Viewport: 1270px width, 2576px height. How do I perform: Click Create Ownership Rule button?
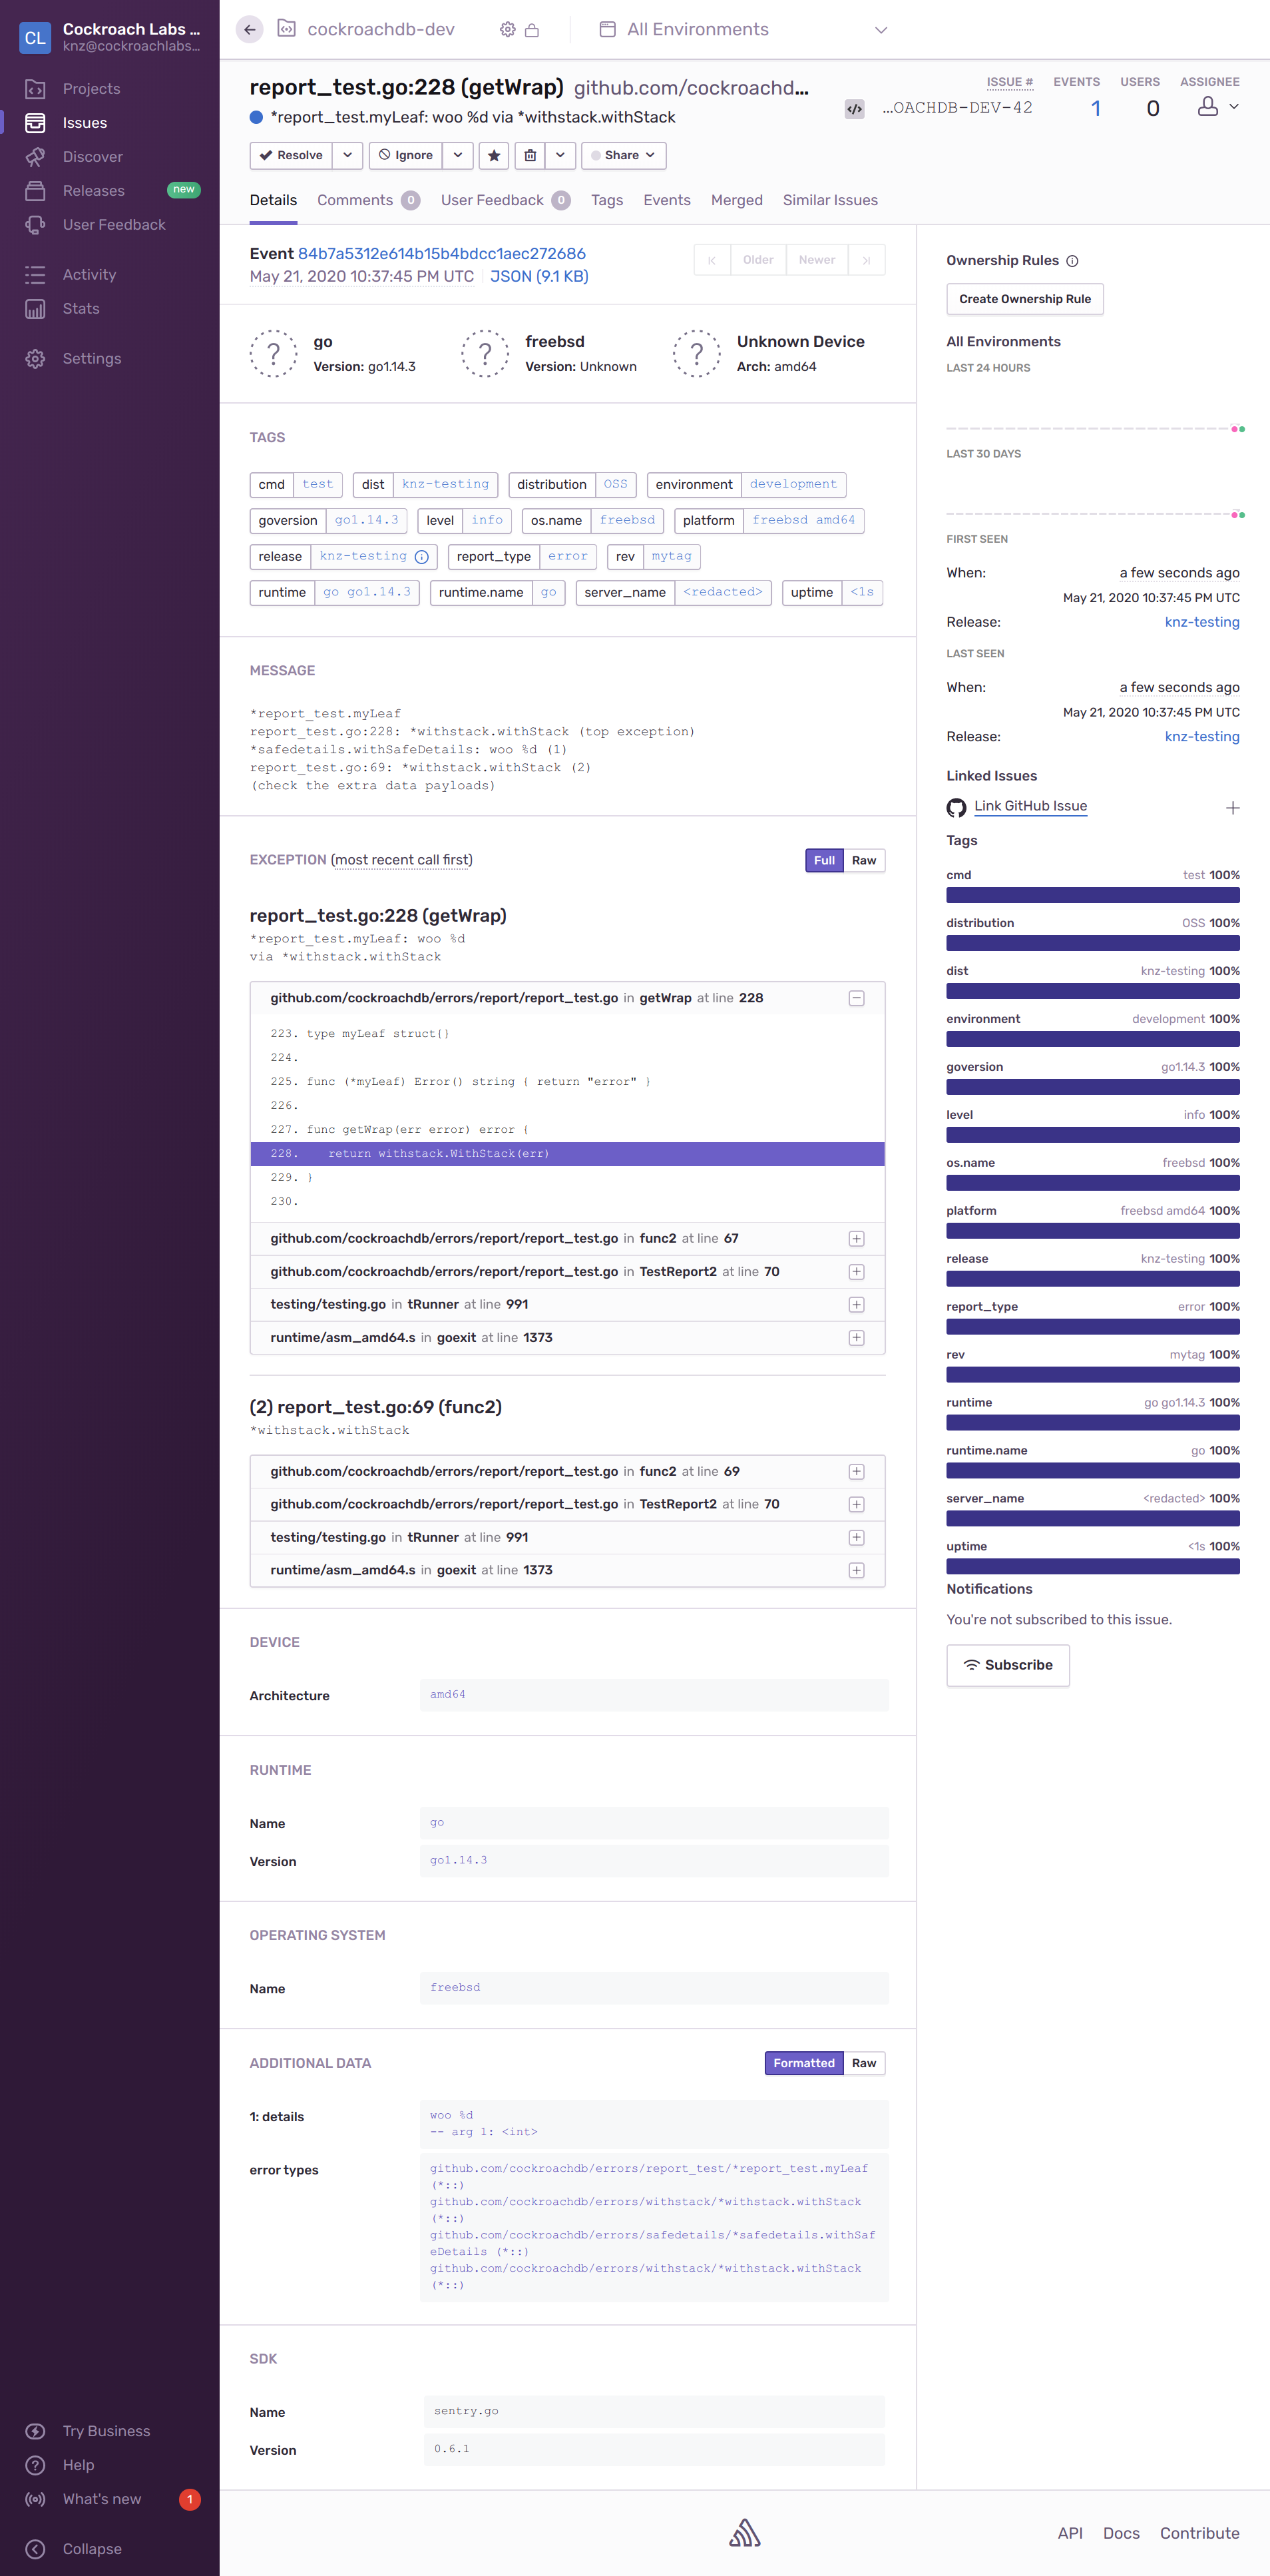(1024, 299)
